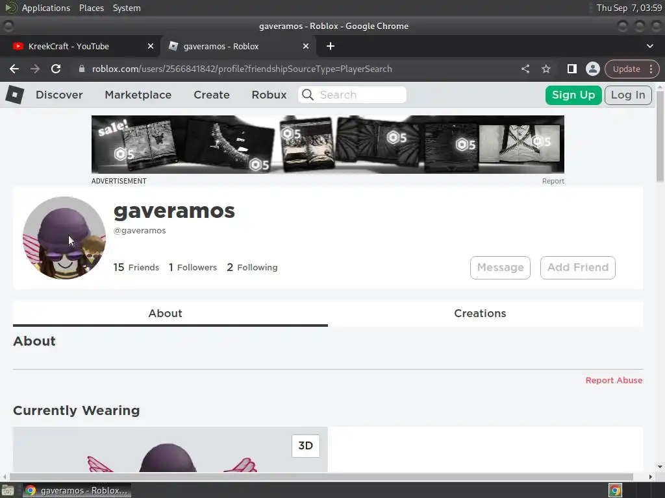
Task: Click the Message button
Action: tap(501, 268)
